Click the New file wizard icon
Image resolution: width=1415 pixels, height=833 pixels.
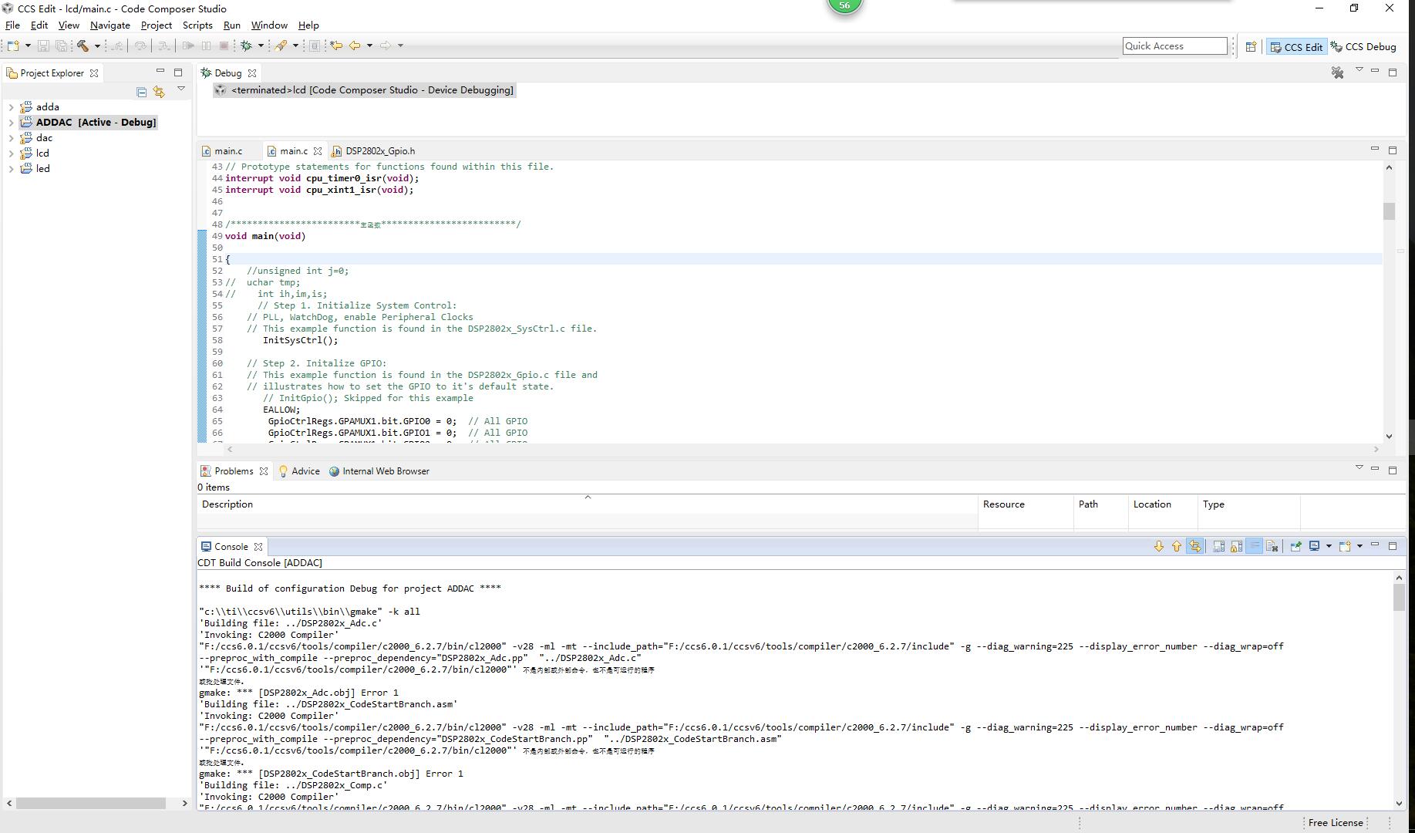13,46
